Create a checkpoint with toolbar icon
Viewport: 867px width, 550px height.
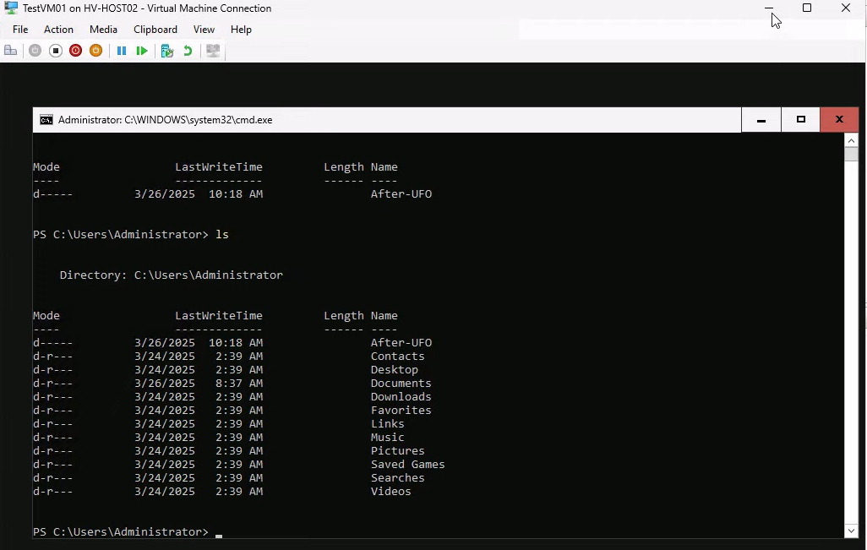click(x=167, y=51)
